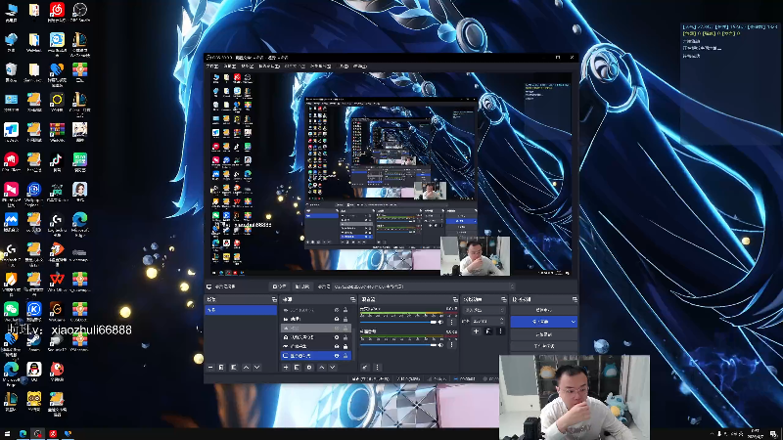Launch the Steam desktop shortcut

coord(34,340)
